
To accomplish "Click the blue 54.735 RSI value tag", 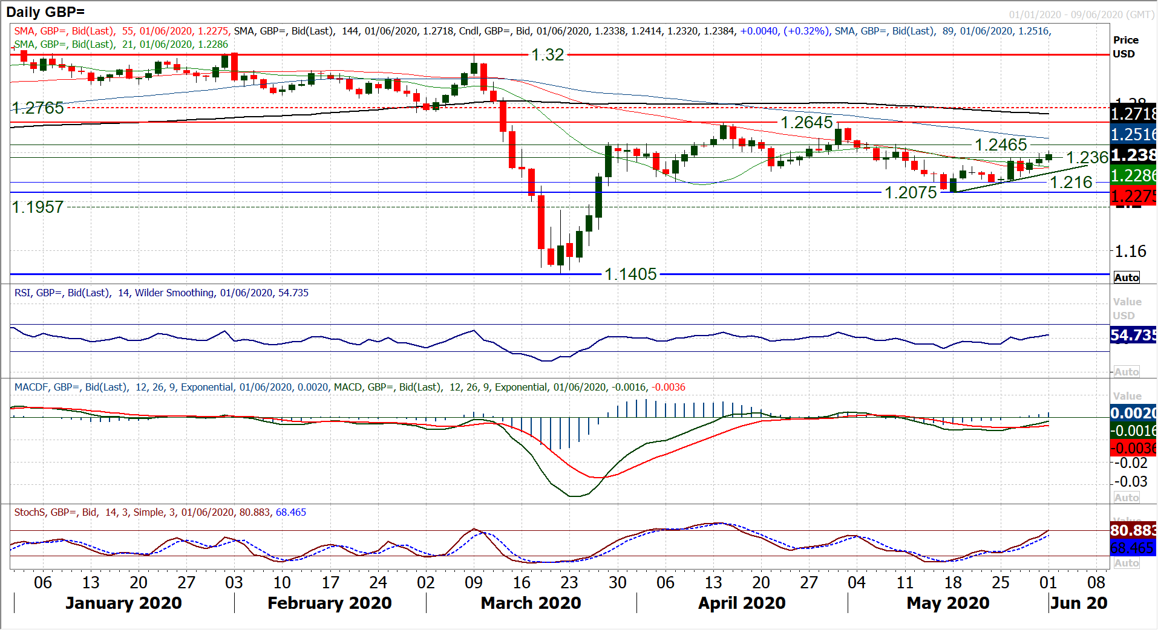I will 1133,335.
